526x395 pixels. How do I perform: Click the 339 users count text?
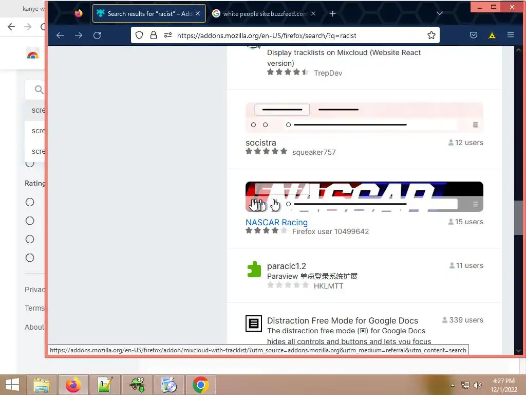tap(466, 320)
